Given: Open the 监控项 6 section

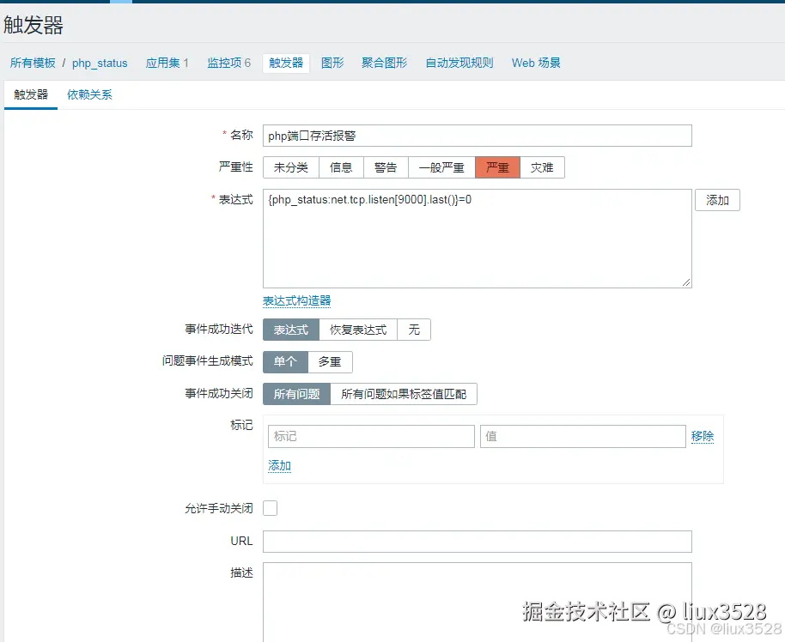Looking at the screenshot, I should point(228,63).
